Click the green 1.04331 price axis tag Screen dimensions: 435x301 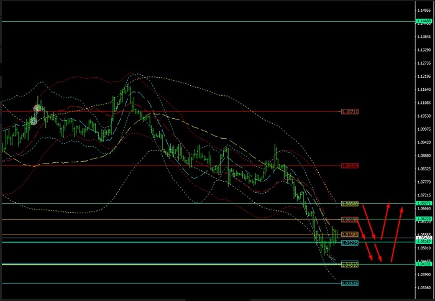pos(424,264)
